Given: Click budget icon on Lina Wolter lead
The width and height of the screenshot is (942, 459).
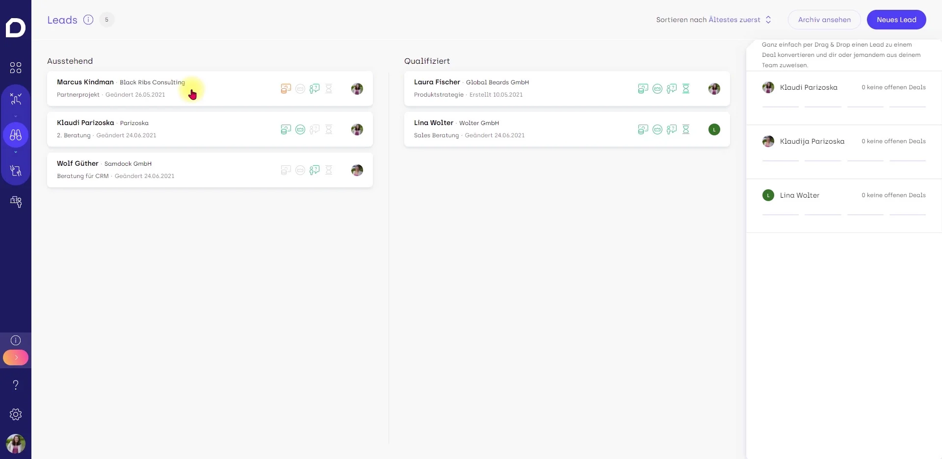Looking at the screenshot, I should [x=643, y=129].
